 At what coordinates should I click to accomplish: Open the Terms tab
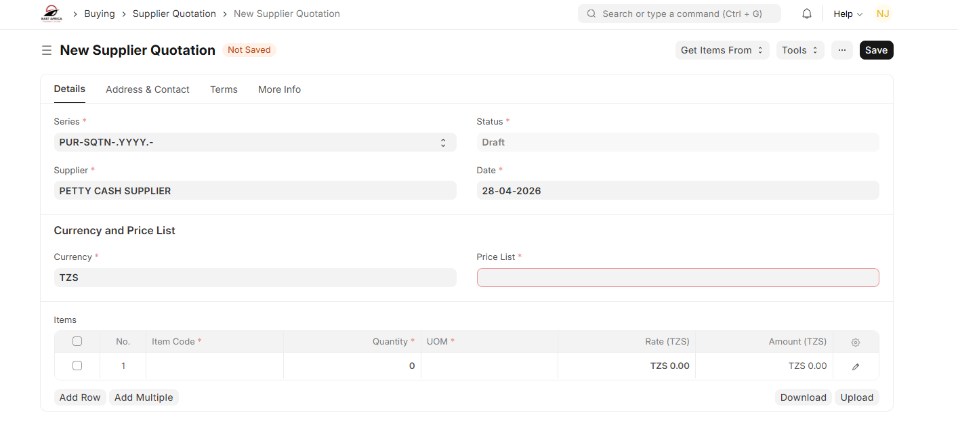coord(224,89)
